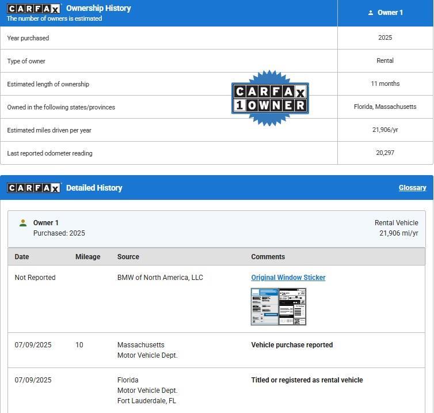Click BMW of North America, LLC source
Screen dimensions: 434x413
(x=160, y=278)
